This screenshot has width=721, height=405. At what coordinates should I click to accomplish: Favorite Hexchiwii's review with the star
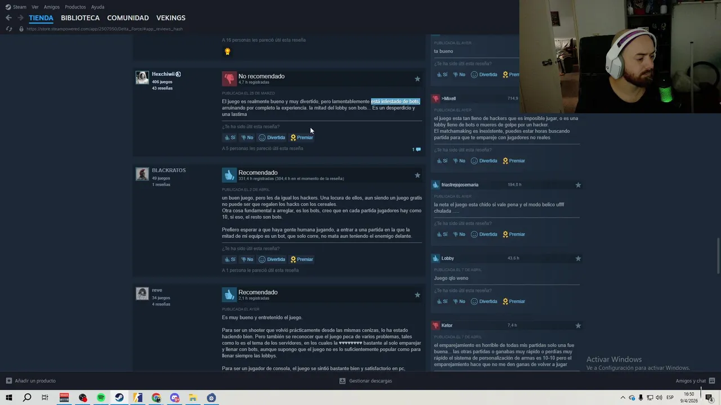417,79
